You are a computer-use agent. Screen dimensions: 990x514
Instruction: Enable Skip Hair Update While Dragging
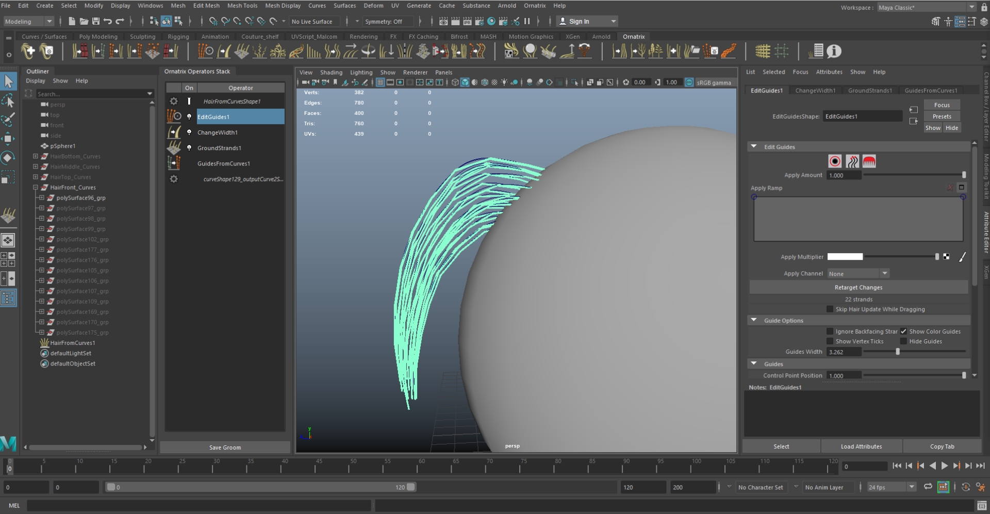click(x=830, y=309)
